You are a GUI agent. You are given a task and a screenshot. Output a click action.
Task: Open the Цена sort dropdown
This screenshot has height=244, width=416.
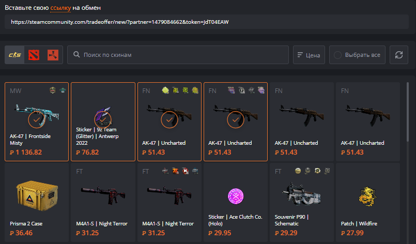point(309,55)
